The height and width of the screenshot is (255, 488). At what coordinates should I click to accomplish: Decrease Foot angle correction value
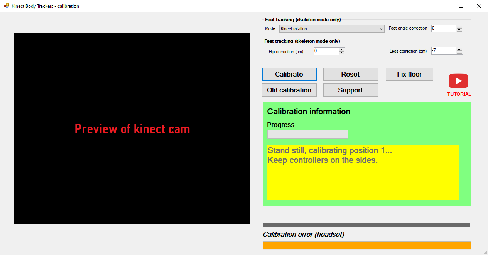459,30
